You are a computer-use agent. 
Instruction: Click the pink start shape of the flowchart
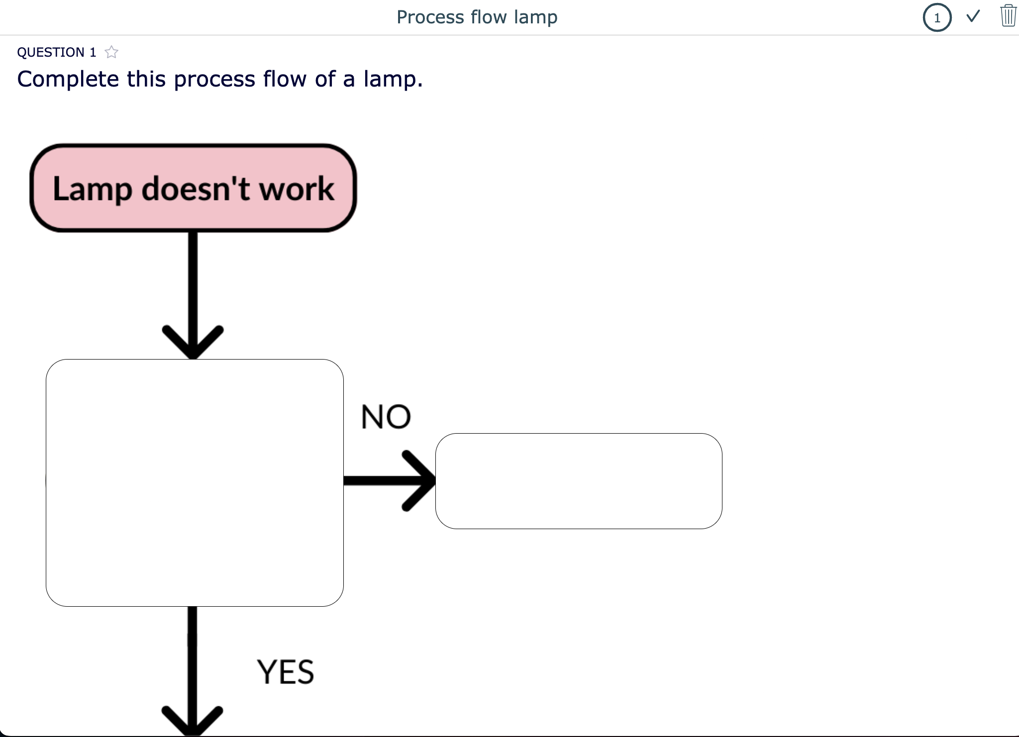click(193, 188)
